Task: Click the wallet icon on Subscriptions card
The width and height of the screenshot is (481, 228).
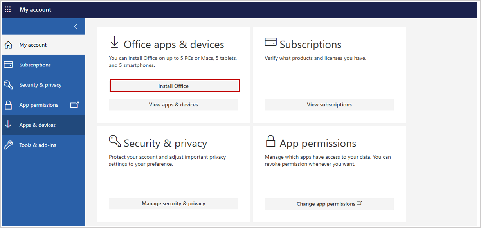Action: pyautogui.click(x=270, y=41)
